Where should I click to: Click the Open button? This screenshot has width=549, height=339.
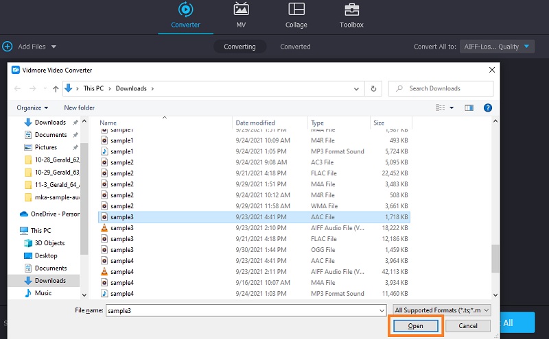(x=416, y=326)
